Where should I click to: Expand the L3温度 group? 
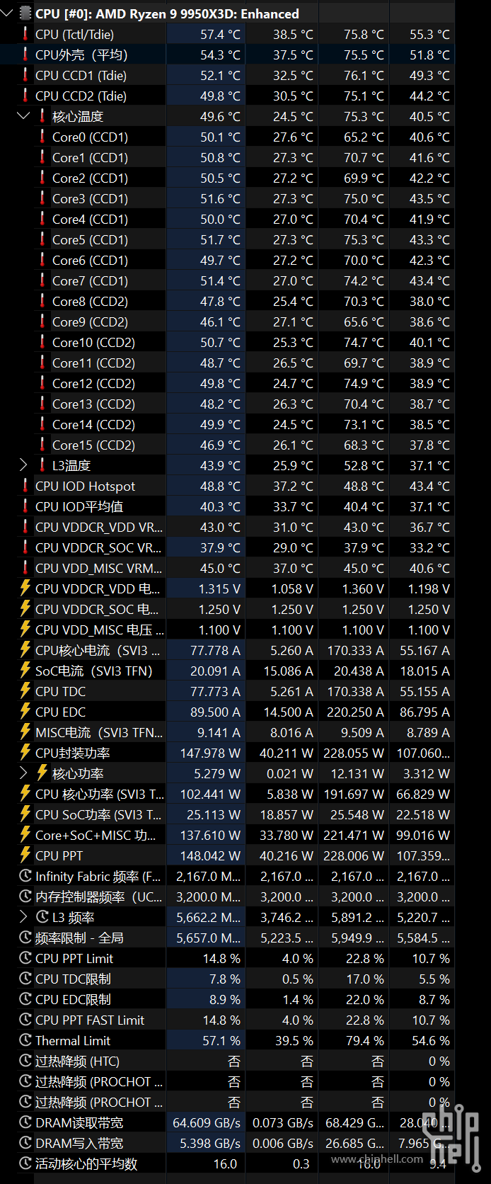point(23,465)
